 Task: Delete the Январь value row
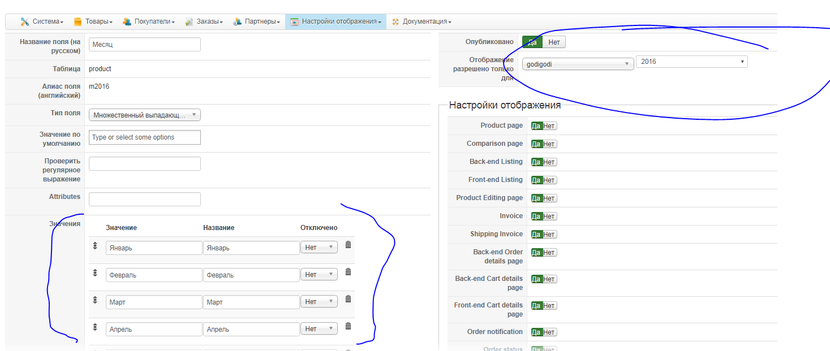(x=348, y=245)
